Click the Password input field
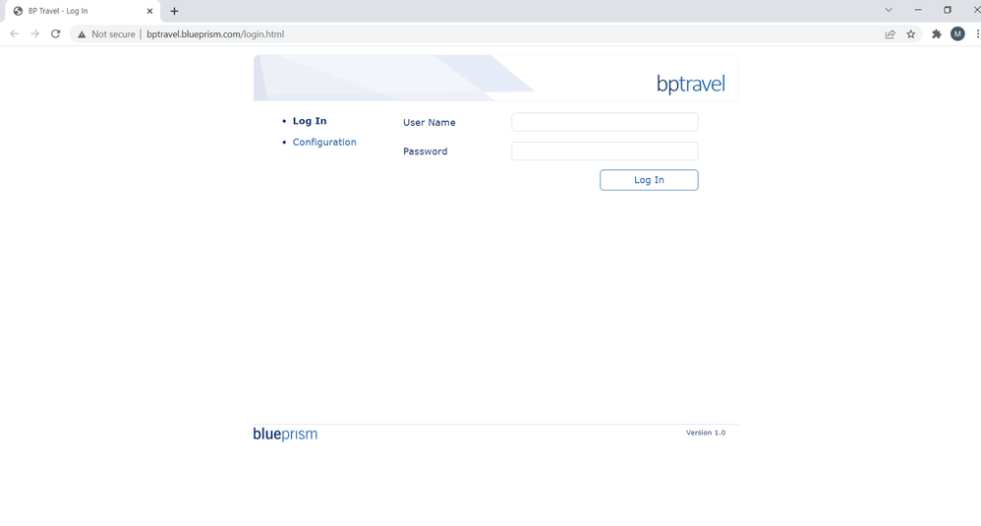Screen dimensions: 981x526 click(605, 150)
